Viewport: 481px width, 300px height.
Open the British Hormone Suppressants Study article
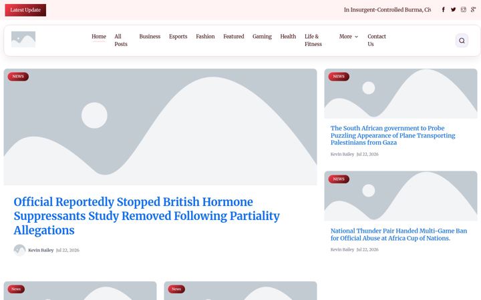point(146,216)
